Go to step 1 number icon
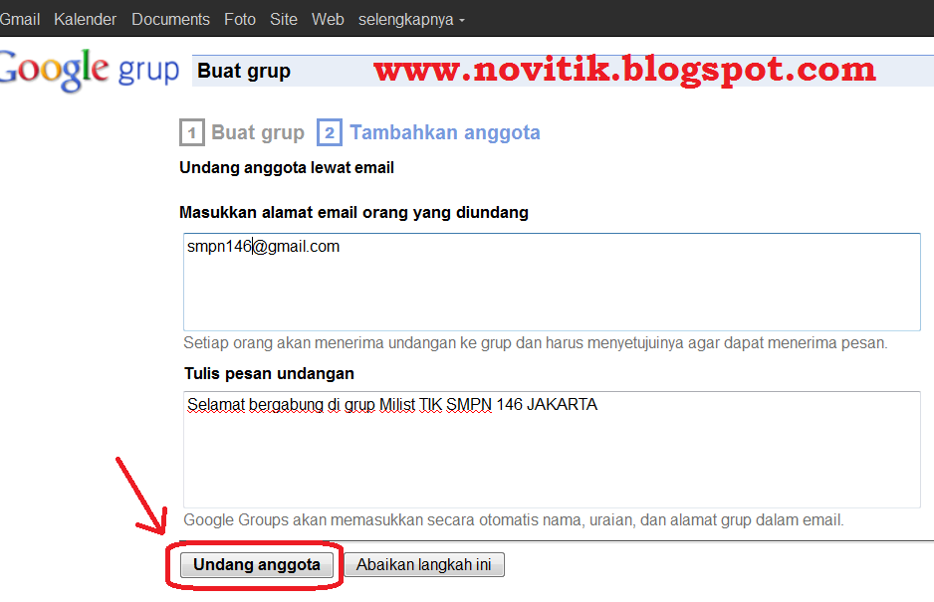Image resolution: width=934 pixels, height=602 pixels. [x=192, y=132]
